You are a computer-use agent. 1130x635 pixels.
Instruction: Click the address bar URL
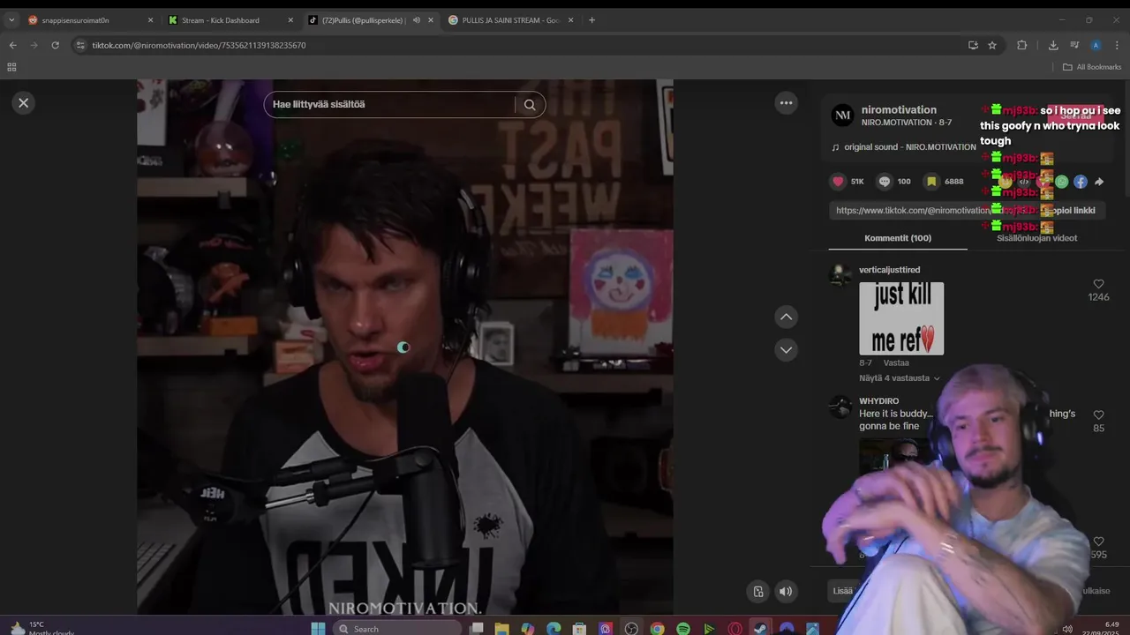[199, 45]
